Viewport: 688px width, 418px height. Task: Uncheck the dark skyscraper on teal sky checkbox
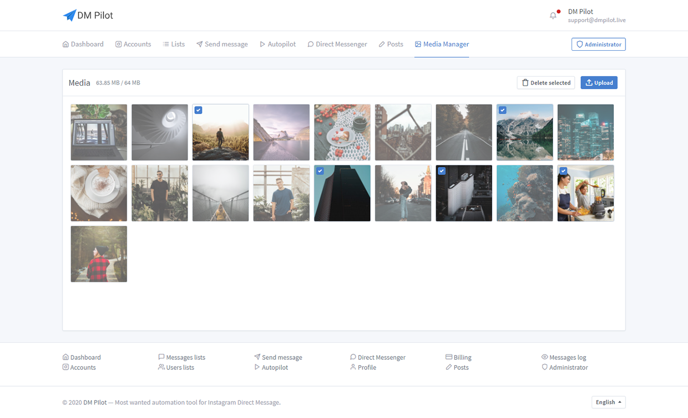point(320,171)
